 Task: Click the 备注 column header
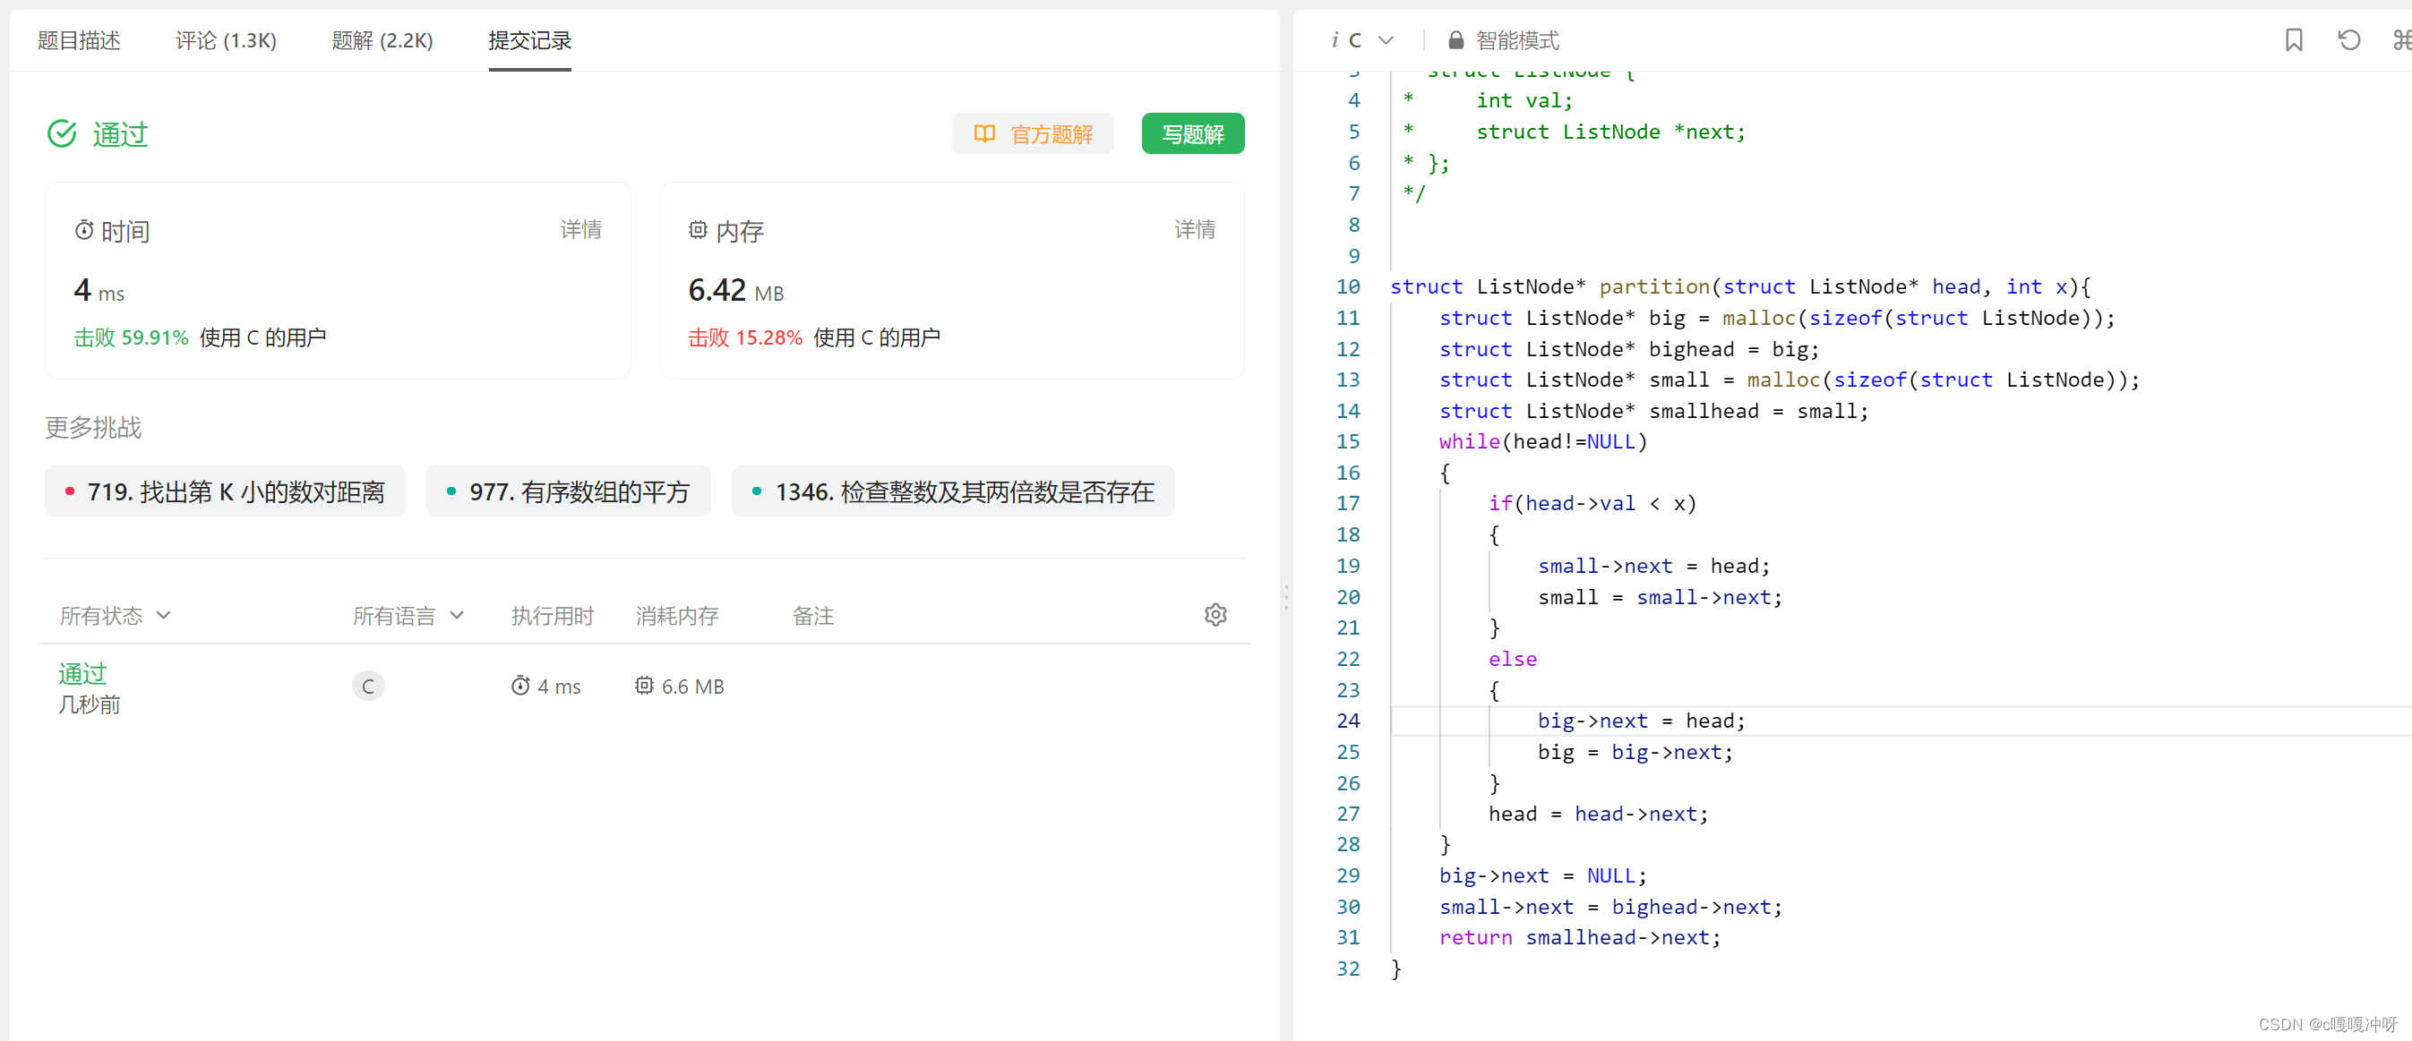pyautogui.click(x=812, y=615)
